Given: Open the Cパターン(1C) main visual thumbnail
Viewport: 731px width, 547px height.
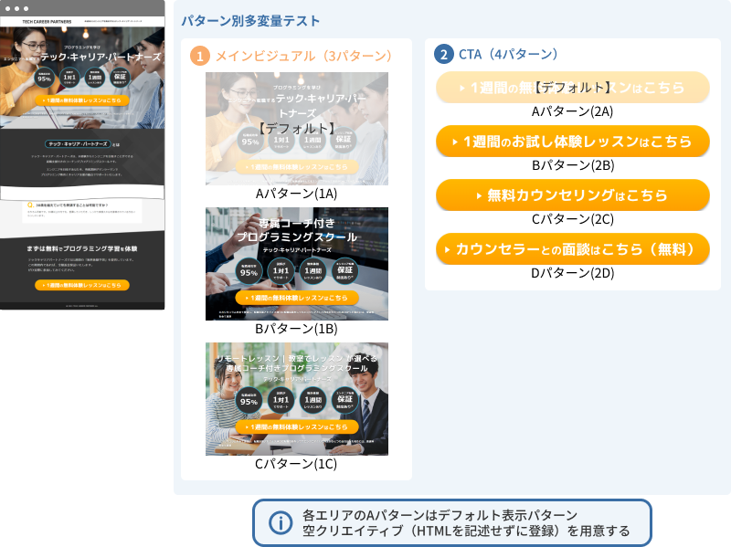Looking at the screenshot, I should tap(296, 399).
